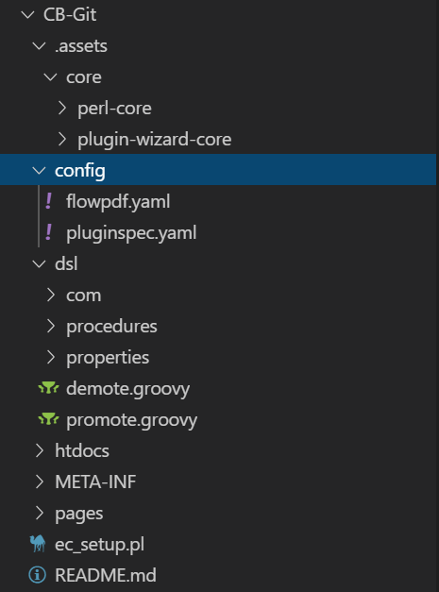Select the META-INF folder
The width and height of the screenshot is (439, 592).
click(95, 482)
